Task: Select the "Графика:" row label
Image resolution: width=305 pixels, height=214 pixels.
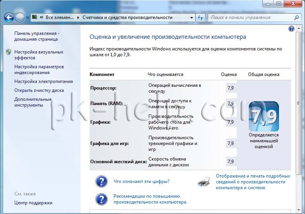Action: (100, 122)
